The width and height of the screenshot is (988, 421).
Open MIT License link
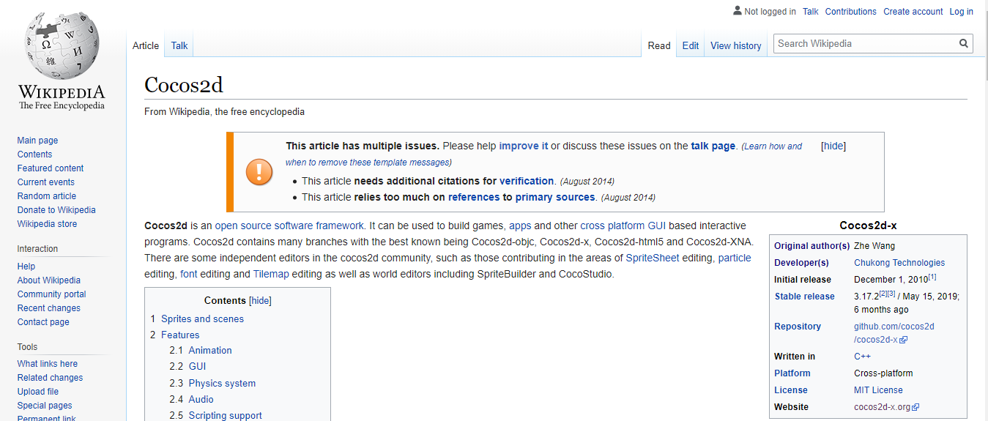tap(878, 390)
